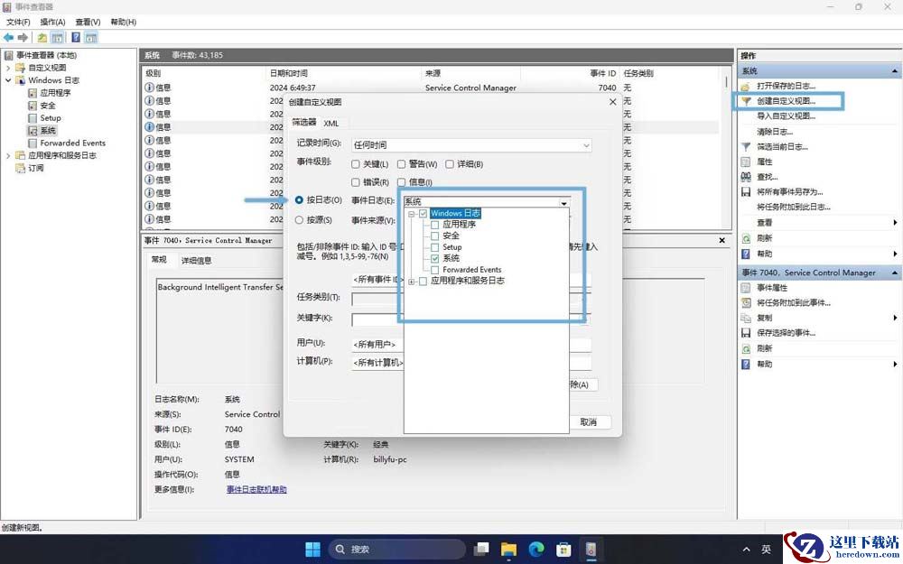The width and height of the screenshot is (903, 564).
Task: Collapse the 系统 section in Actions pane
Action: [895, 71]
